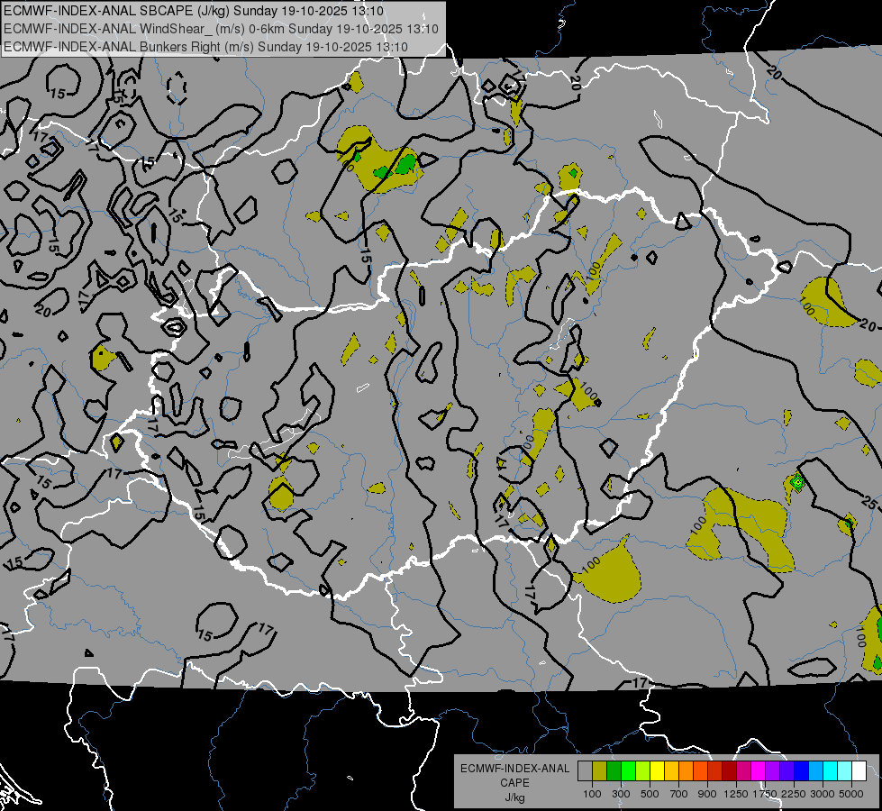Click the indigo legend swatch before 2250
This screenshot has width=882, height=811.
tap(787, 771)
